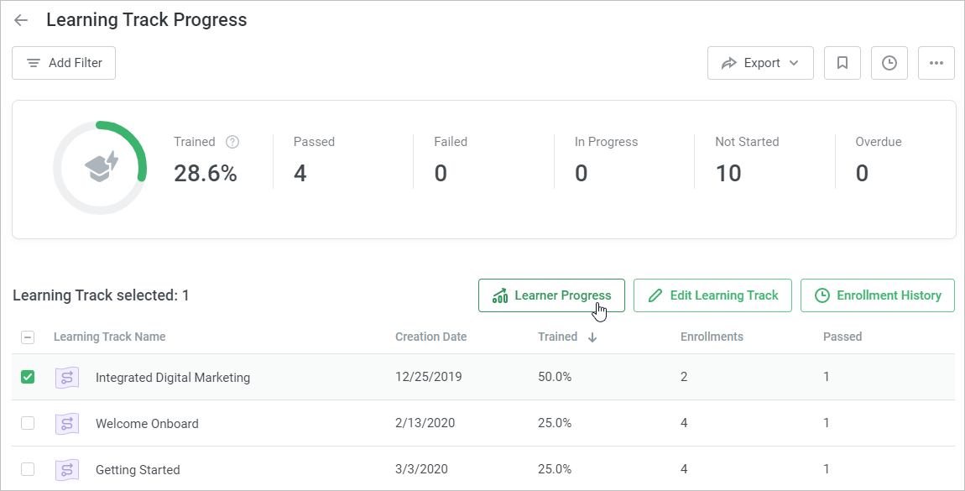Open the Add Filter menu
Image resolution: width=965 pixels, height=491 pixels.
point(64,63)
